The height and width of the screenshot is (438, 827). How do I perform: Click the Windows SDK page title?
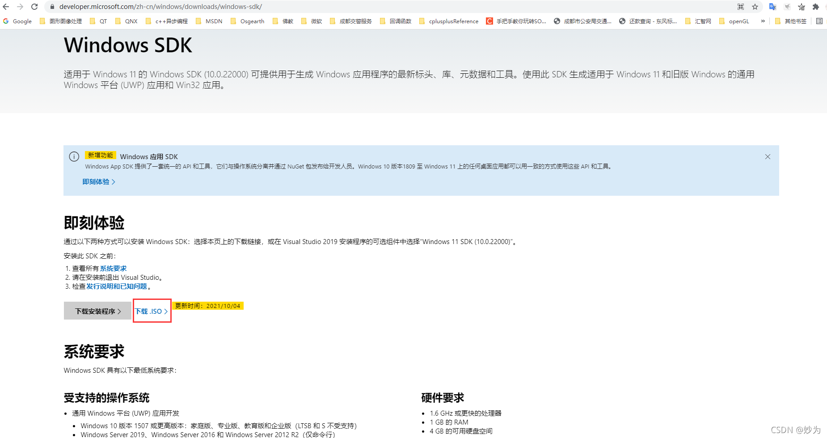click(x=128, y=45)
